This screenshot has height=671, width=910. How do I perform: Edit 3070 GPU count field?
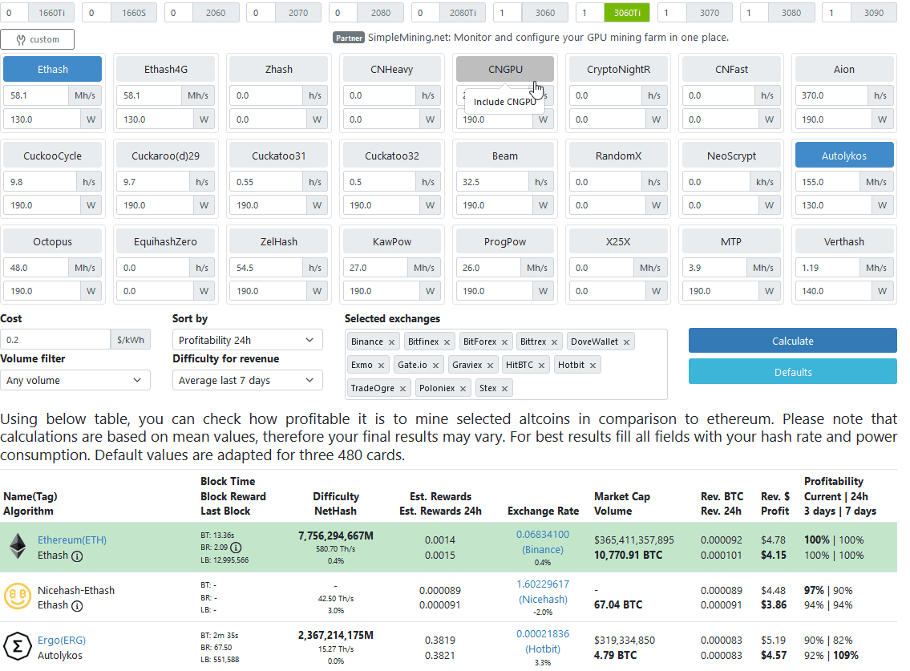(x=673, y=13)
